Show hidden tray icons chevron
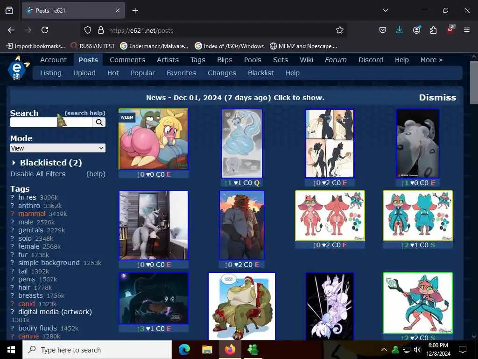This screenshot has width=478, height=359. (384, 350)
